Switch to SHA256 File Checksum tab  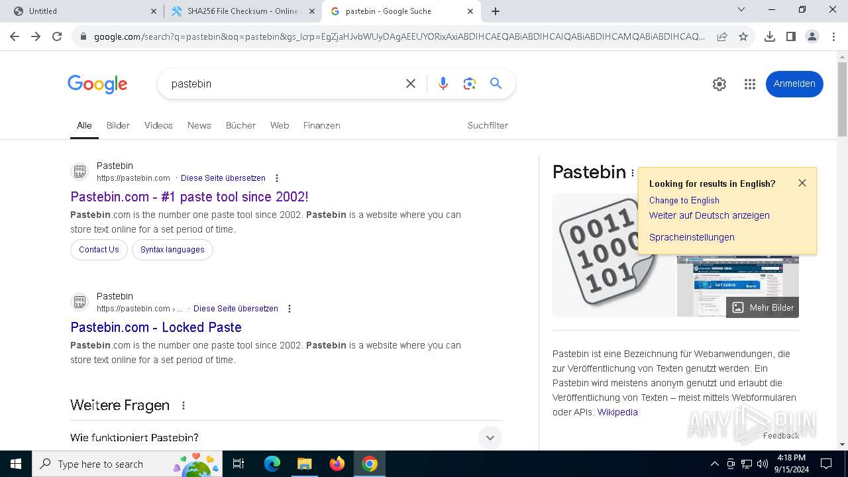click(242, 11)
